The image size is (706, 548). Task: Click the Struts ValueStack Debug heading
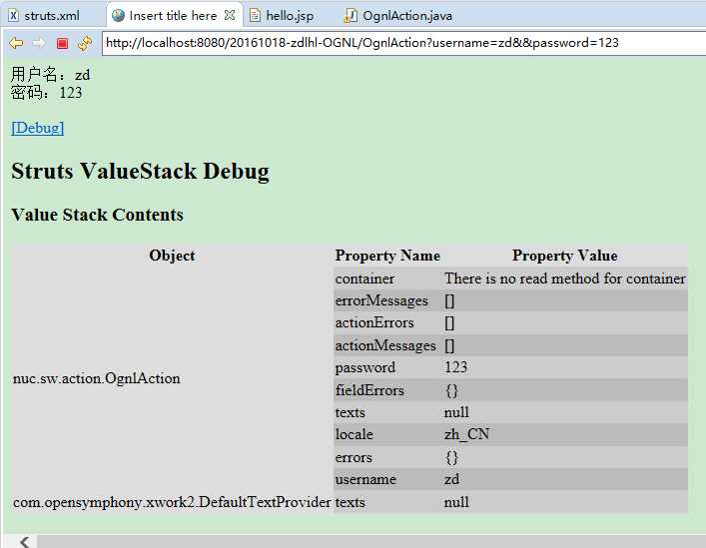pyautogui.click(x=140, y=172)
